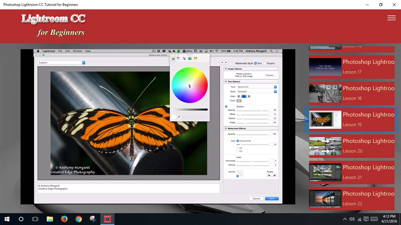Click the next image arrow in Watermark Editor
401x225 pixels.
226,62
